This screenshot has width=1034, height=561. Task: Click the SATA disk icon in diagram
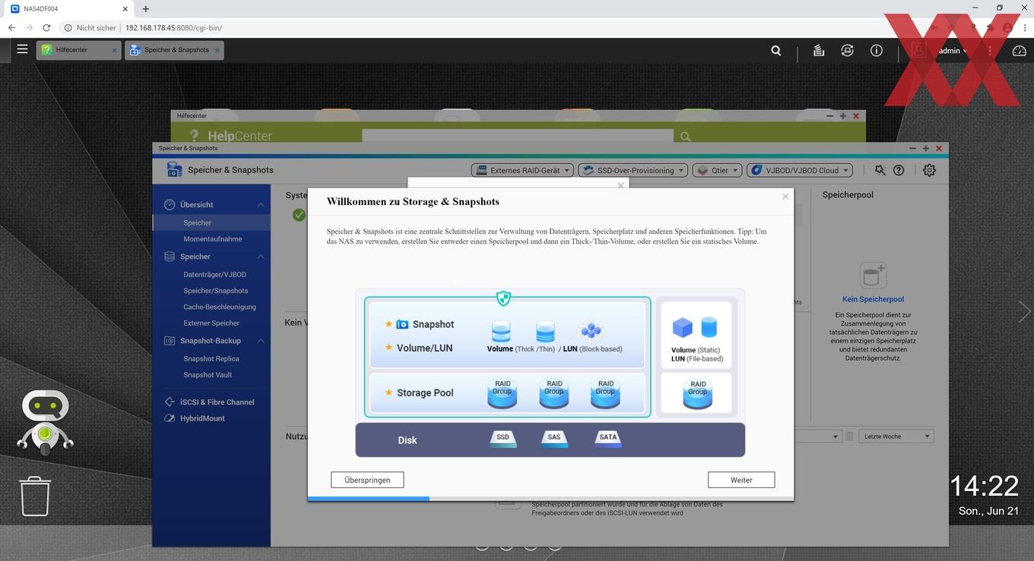tap(607, 439)
